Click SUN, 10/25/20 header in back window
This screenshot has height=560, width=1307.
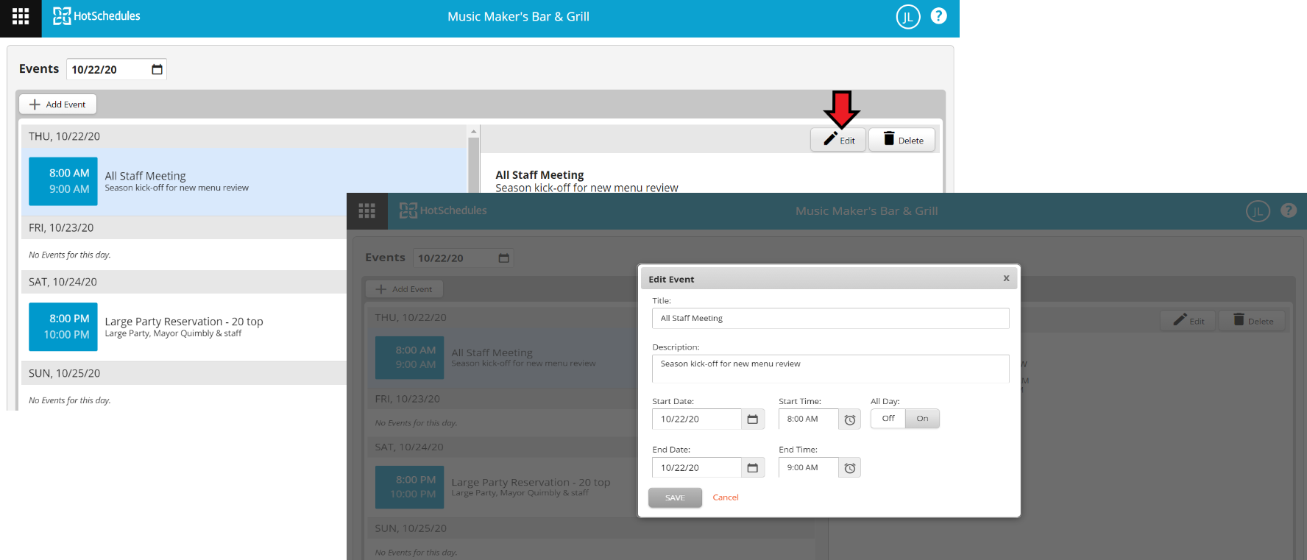pos(184,373)
